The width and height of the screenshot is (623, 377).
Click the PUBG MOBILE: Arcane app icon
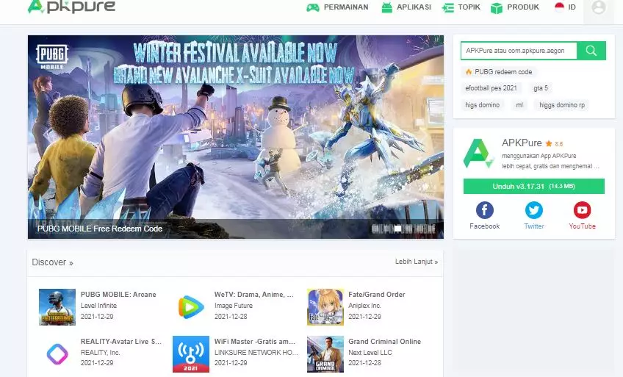57,306
